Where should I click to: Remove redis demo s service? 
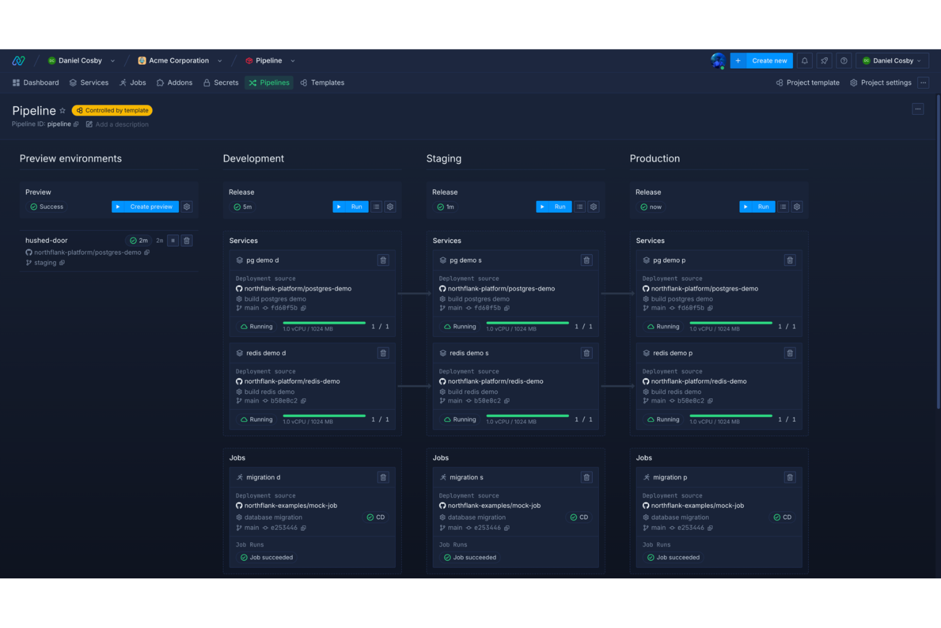(587, 353)
